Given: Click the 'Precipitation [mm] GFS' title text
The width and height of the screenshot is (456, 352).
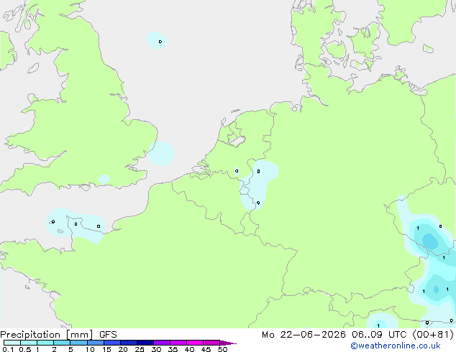Looking at the screenshot, I should [58, 335].
